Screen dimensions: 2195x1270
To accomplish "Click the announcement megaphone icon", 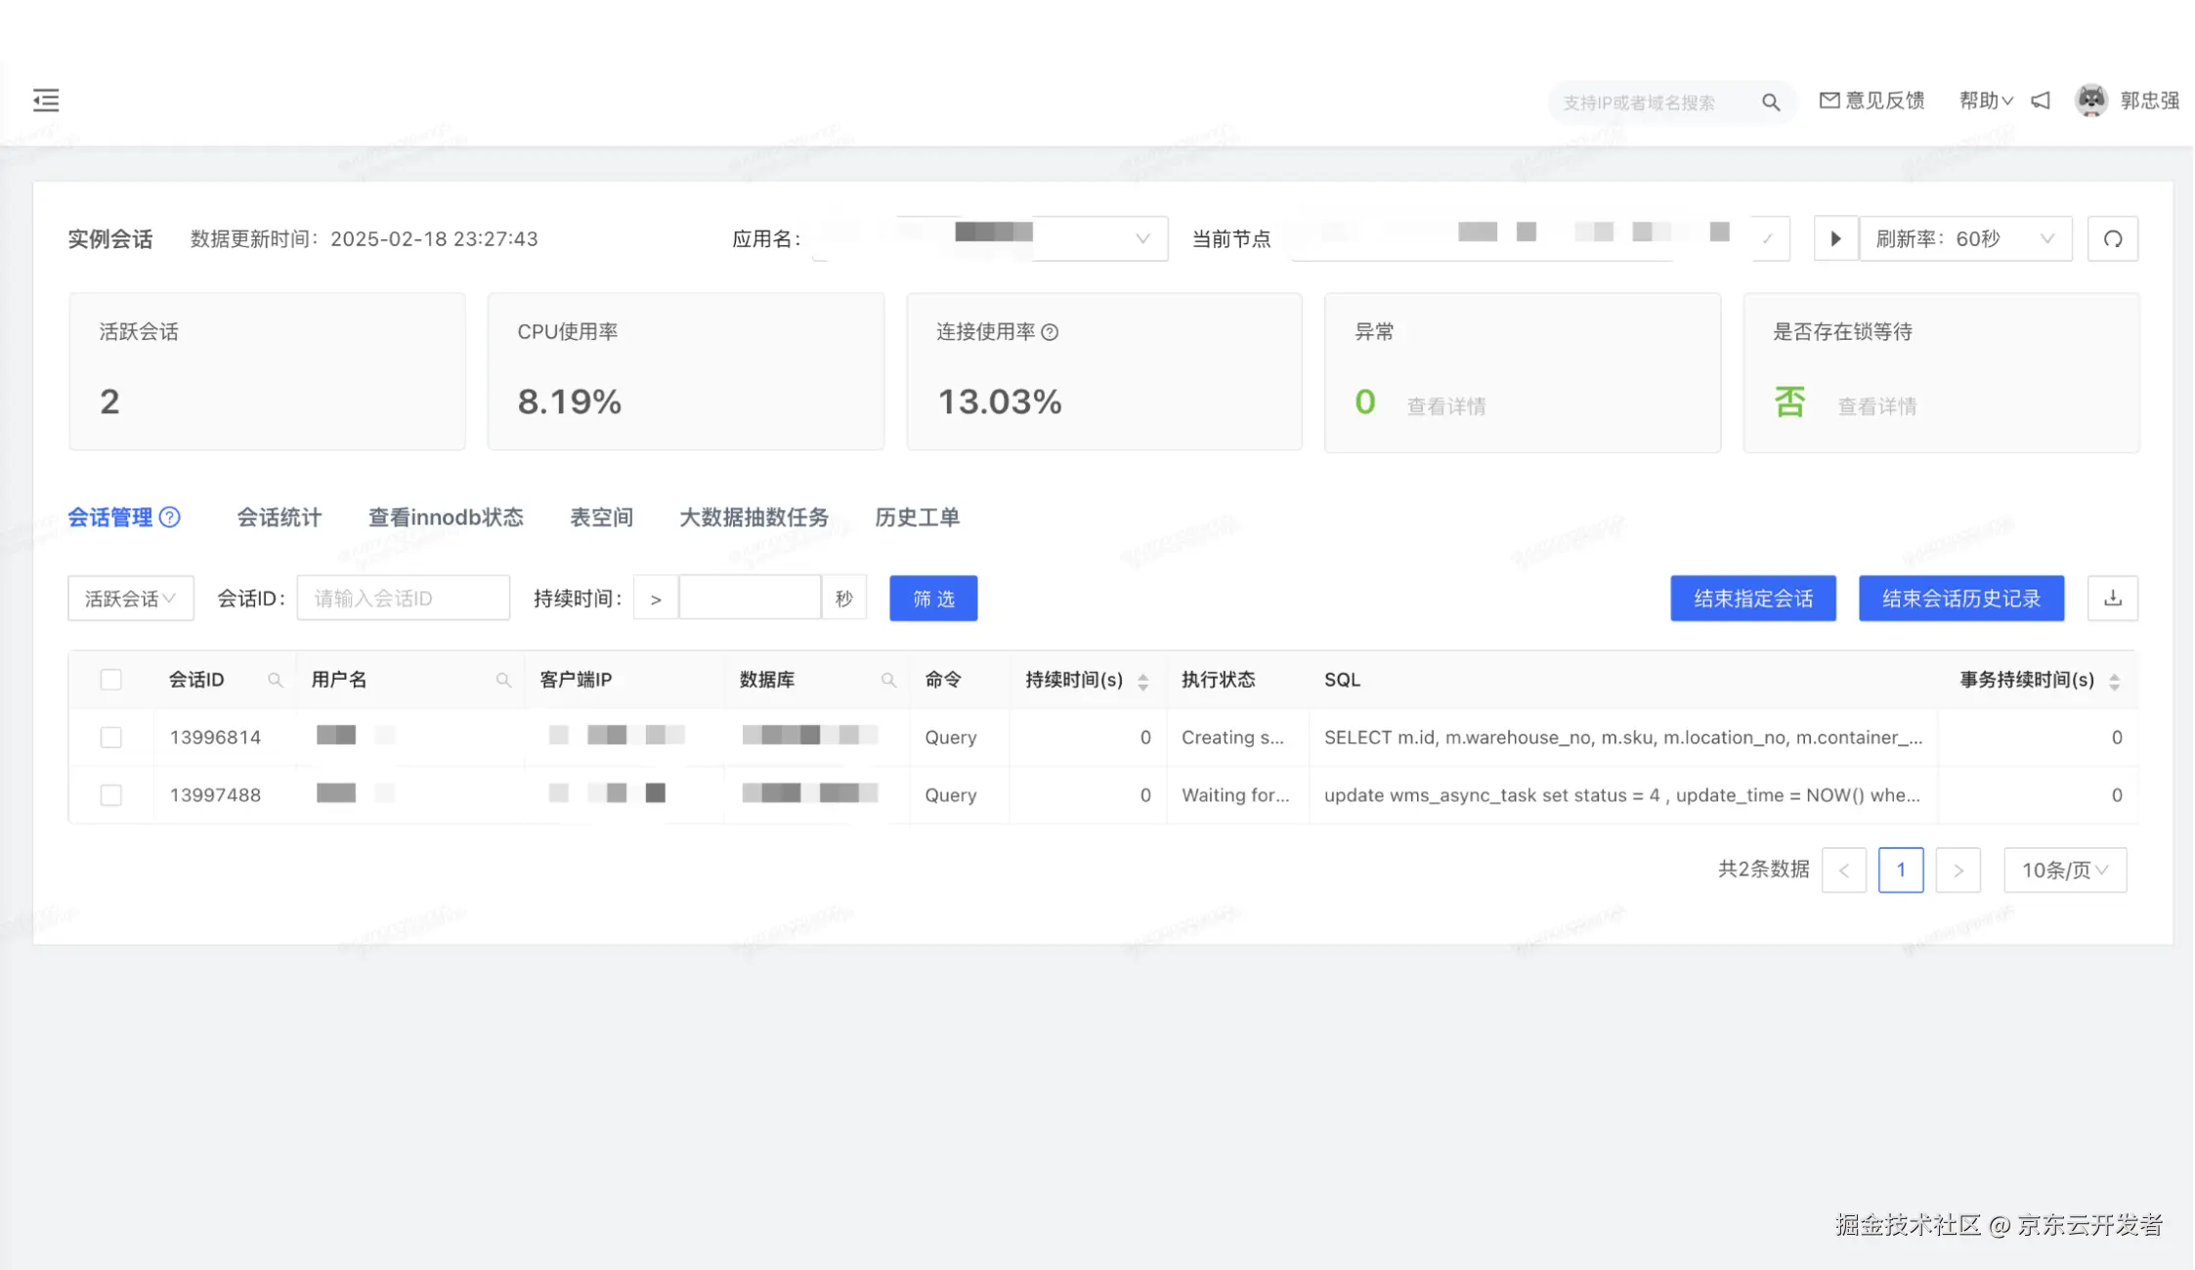I will tap(2041, 101).
